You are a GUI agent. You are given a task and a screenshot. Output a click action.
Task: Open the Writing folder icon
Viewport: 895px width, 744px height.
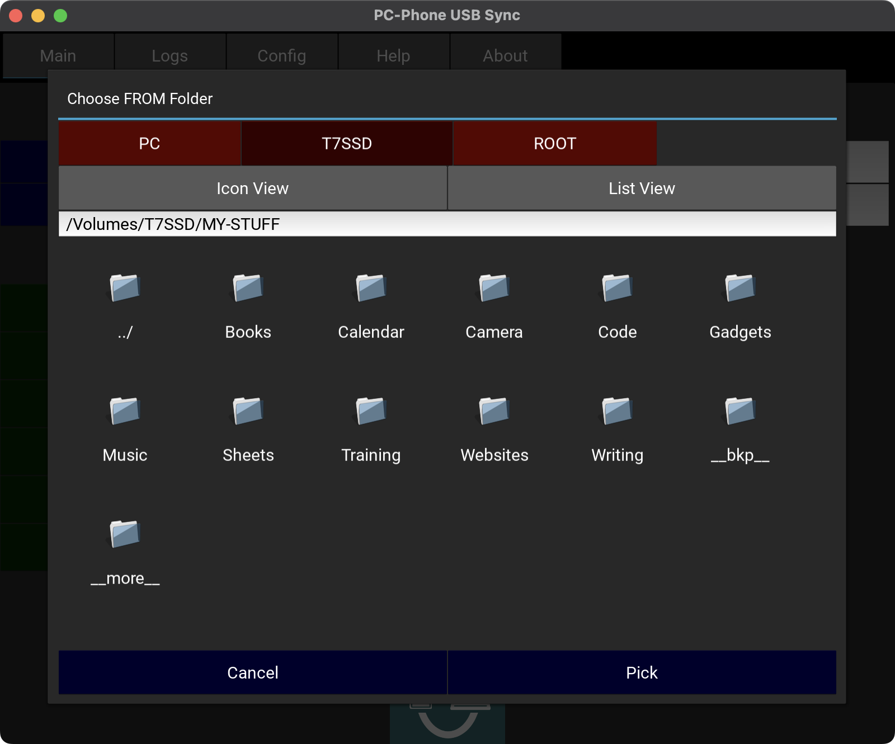tap(617, 412)
